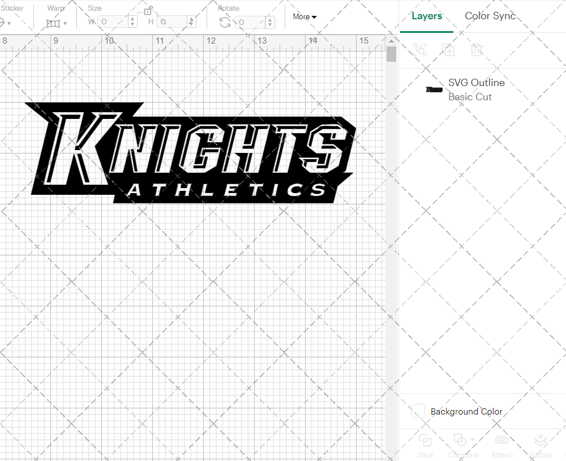Image resolution: width=566 pixels, height=461 pixels.
Task: Click the delete layer trash icon
Action: coord(477,50)
